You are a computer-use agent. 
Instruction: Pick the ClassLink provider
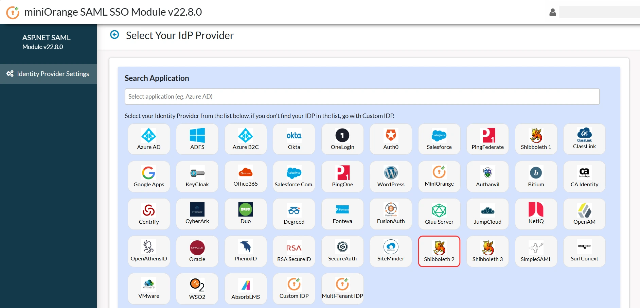585,139
